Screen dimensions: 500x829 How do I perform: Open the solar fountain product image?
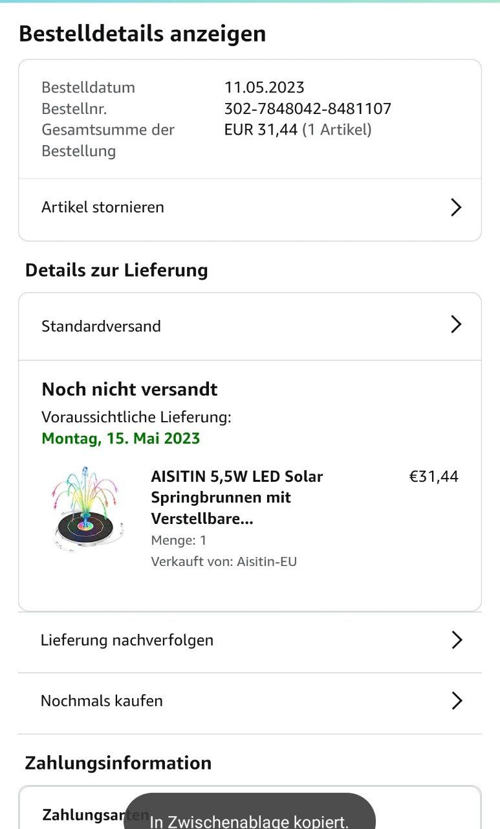click(85, 509)
